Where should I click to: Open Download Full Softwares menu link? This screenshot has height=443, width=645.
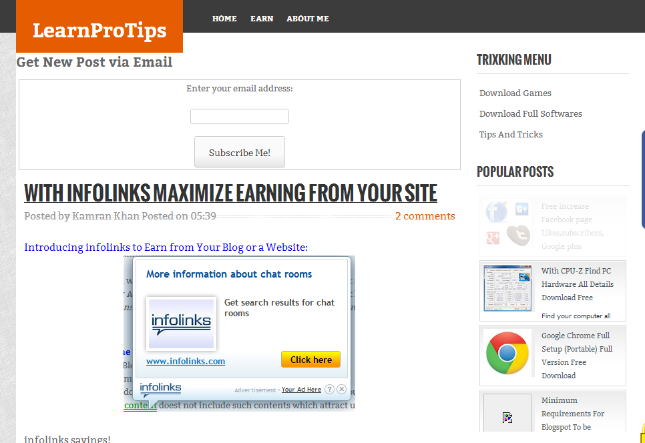[x=531, y=113]
